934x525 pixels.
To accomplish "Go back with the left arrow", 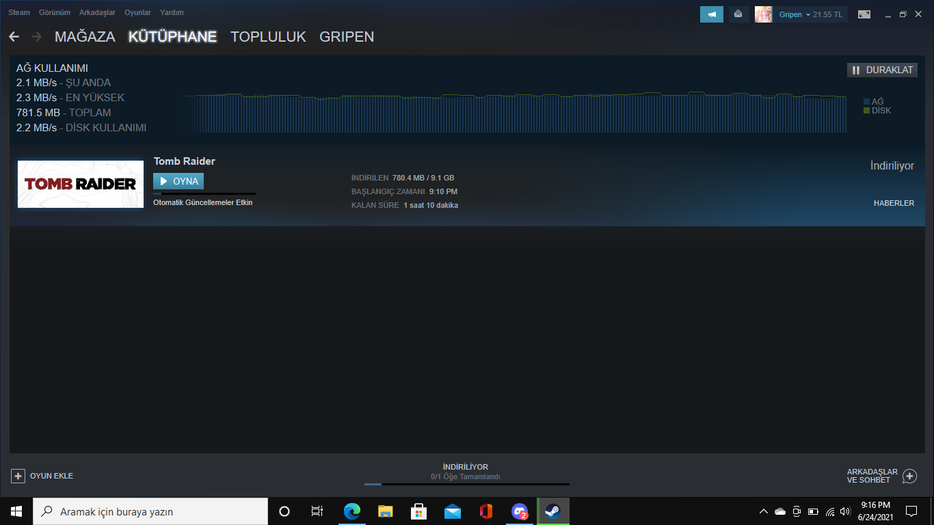I will click(14, 36).
